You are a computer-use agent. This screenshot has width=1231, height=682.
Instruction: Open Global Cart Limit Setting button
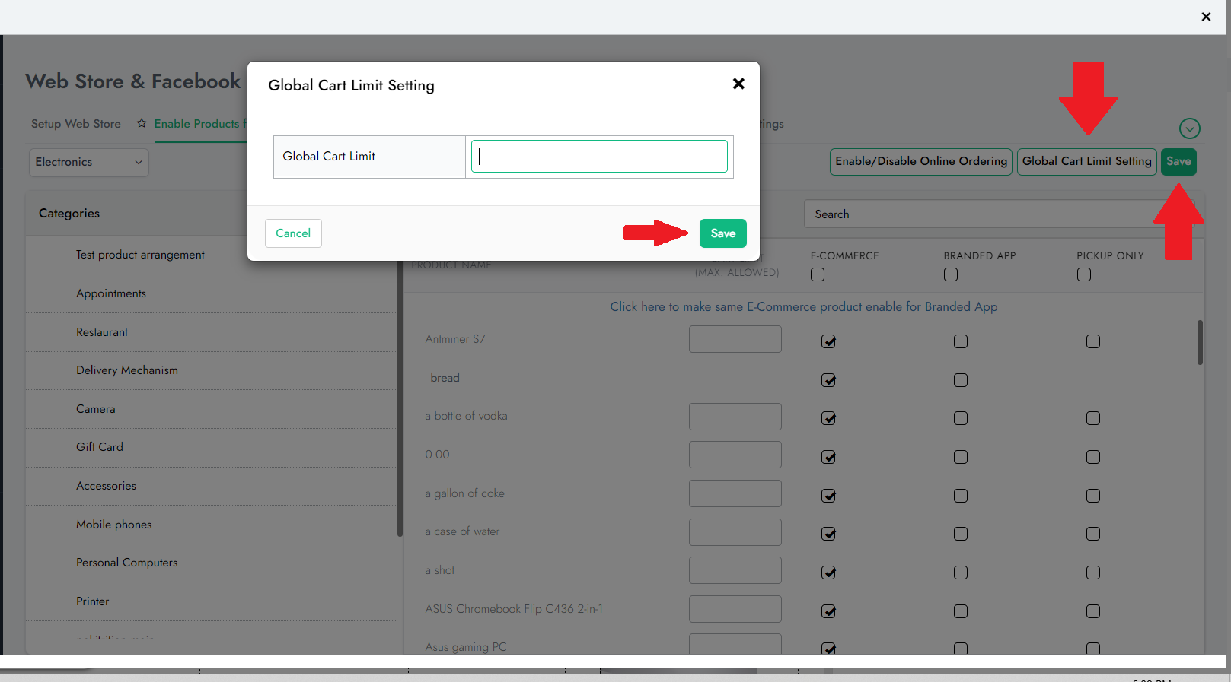(x=1086, y=161)
